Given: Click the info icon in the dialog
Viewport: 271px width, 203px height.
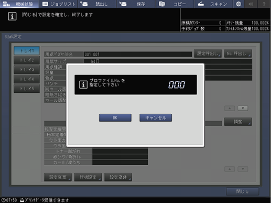Looking at the screenshot, I should pos(83,84).
